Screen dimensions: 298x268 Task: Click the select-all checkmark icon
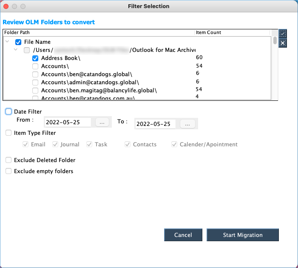[283, 34]
